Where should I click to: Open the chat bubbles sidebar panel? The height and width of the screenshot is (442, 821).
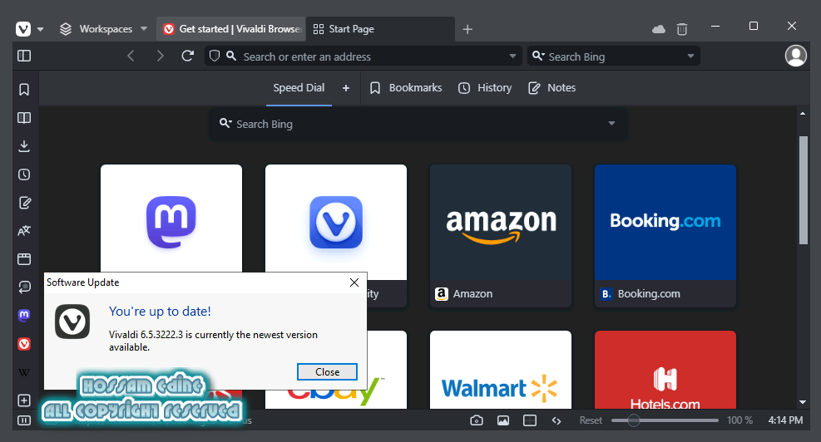(x=24, y=287)
